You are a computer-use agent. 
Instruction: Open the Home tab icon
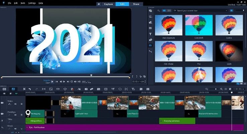(99, 4)
